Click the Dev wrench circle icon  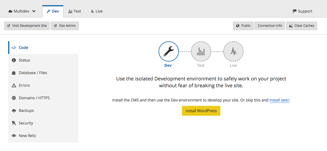point(168,51)
